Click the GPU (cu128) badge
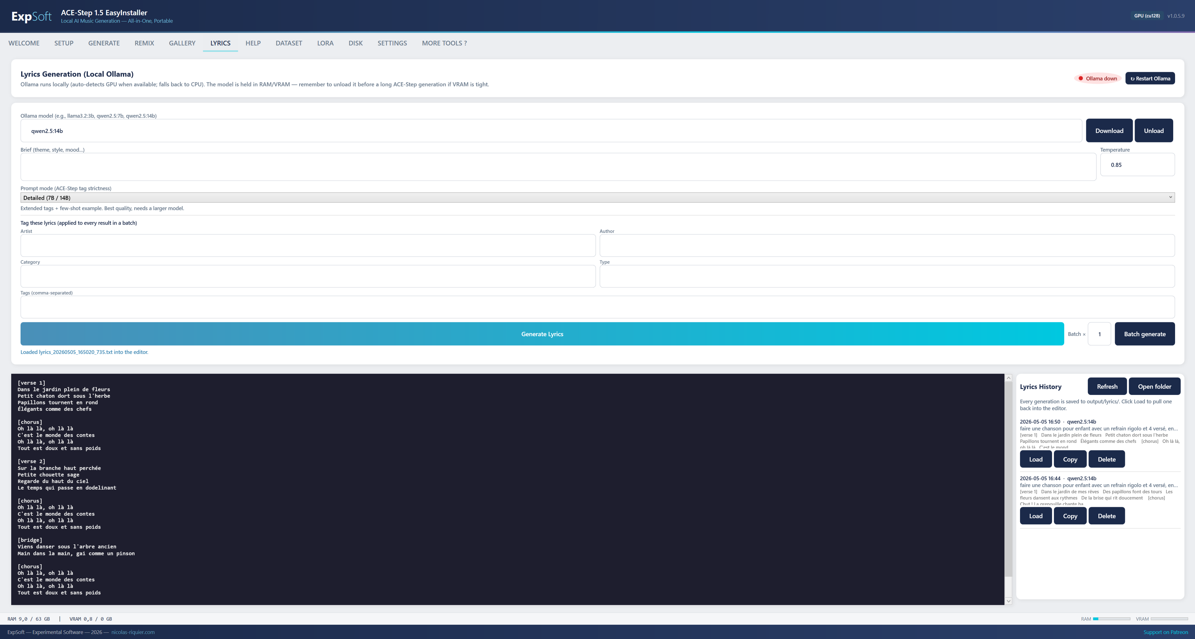 pyautogui.click(x=1147, y=16)
